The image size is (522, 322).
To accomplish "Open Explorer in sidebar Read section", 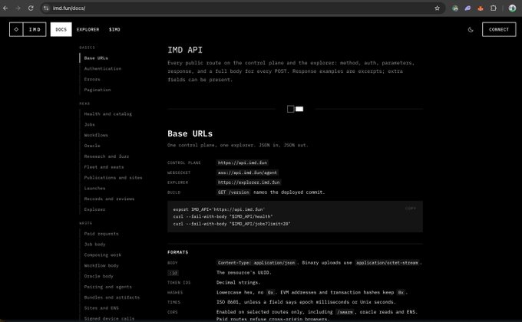I will point(94,209).
